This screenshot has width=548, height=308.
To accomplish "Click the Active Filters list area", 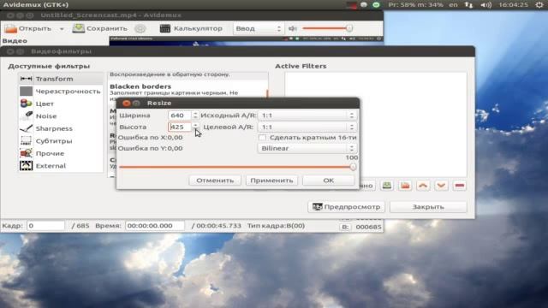I will tap(375, 124).
